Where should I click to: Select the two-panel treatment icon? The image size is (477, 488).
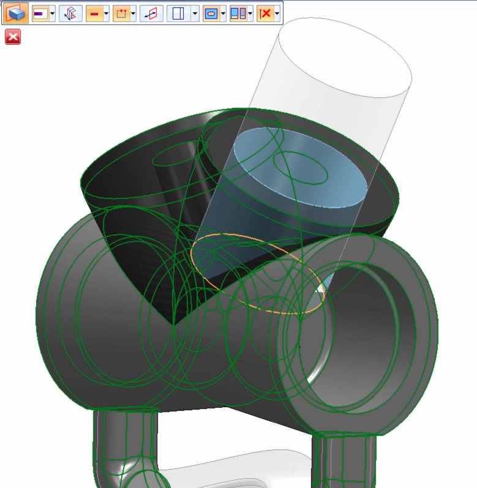click(x=238, y=13)
